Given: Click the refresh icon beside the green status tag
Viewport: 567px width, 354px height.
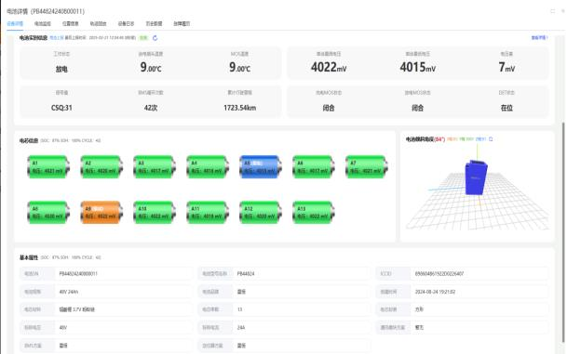Looking at the screenshot, I should pos(155,38).
